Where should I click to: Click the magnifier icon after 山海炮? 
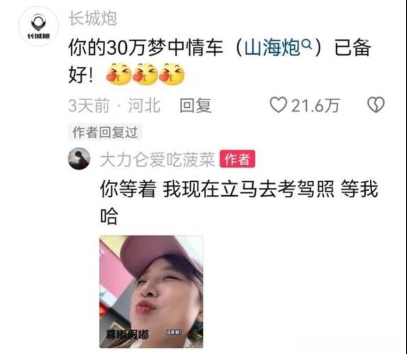point(306,44)
